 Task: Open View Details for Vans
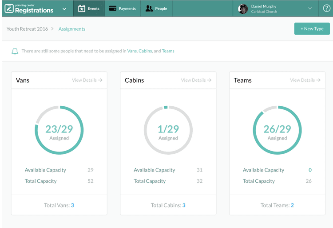coord(87,80)
